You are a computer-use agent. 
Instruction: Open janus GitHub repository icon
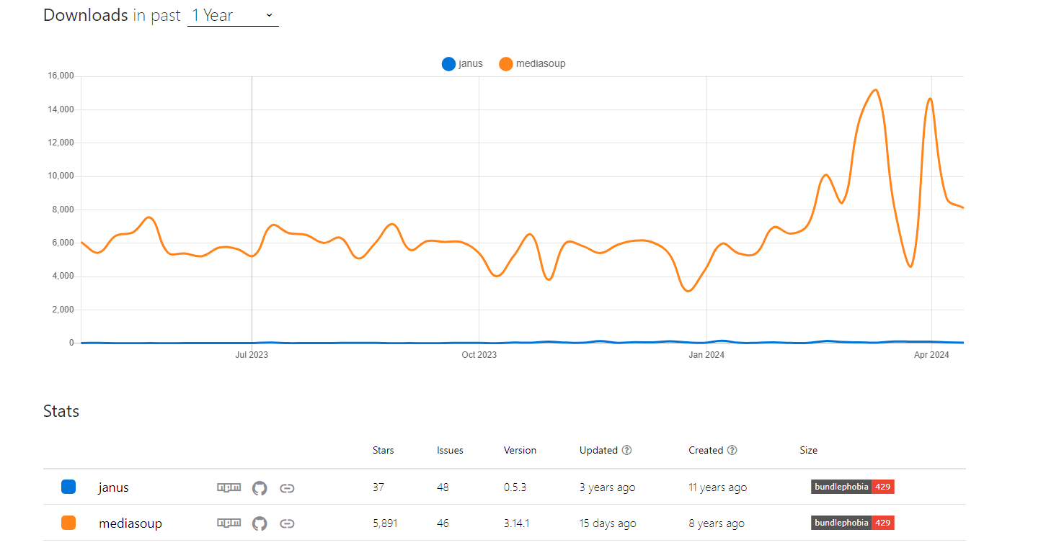click(260, 488)
